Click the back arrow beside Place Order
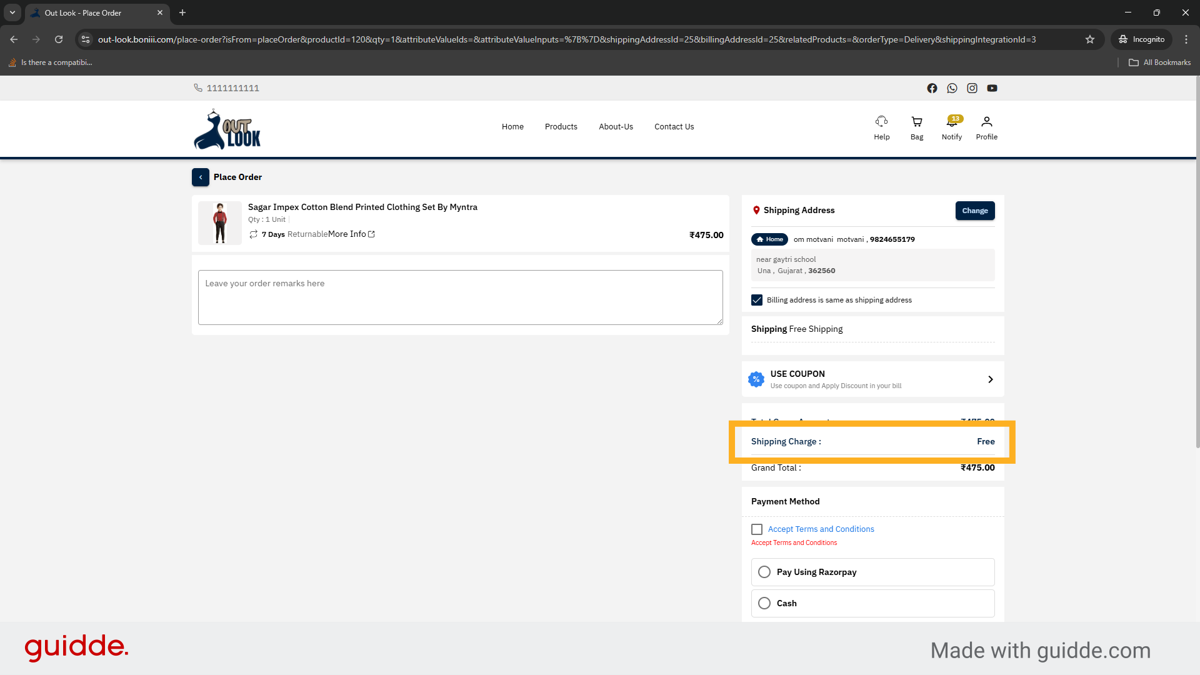This screenshot has height=675, width=1200. (x=200, y=177)
